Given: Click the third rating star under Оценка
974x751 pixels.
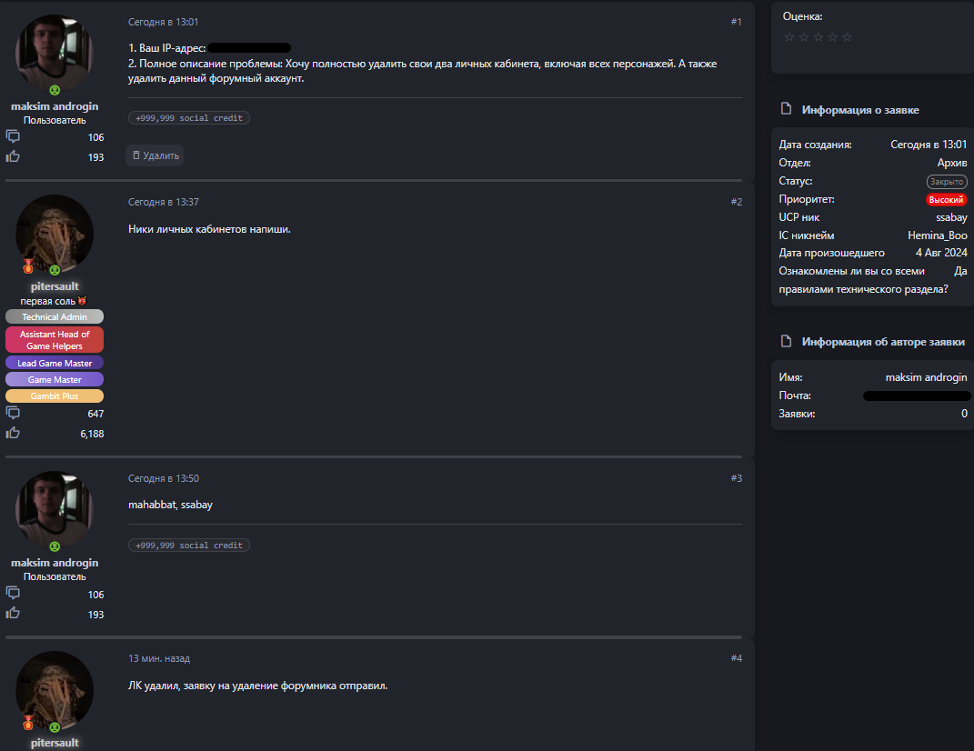Looking at the screenshot, I should 818,37.
